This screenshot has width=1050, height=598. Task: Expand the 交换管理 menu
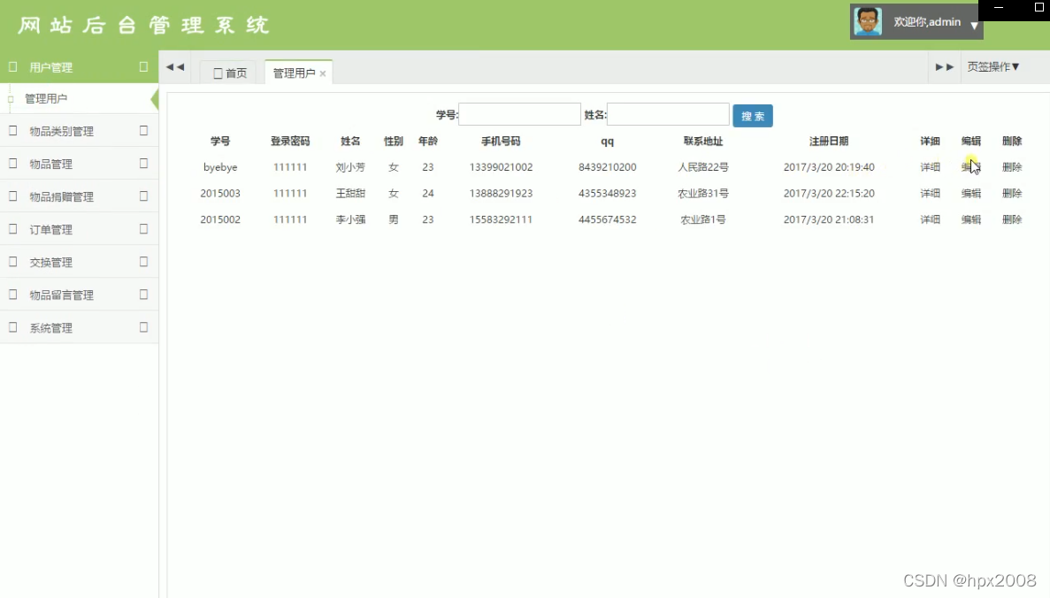pos(79,263)
